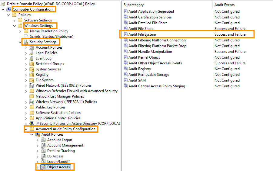Click the Audit SAM row icon
Screen dimensions: 273x171
point(125,80)
